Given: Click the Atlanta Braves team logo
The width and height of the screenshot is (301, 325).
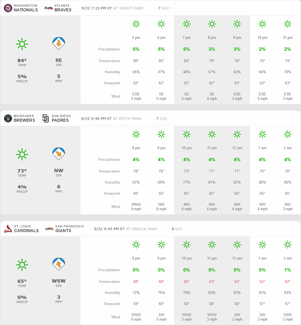Looking at the screenshot, I should [x=49, y=8].
